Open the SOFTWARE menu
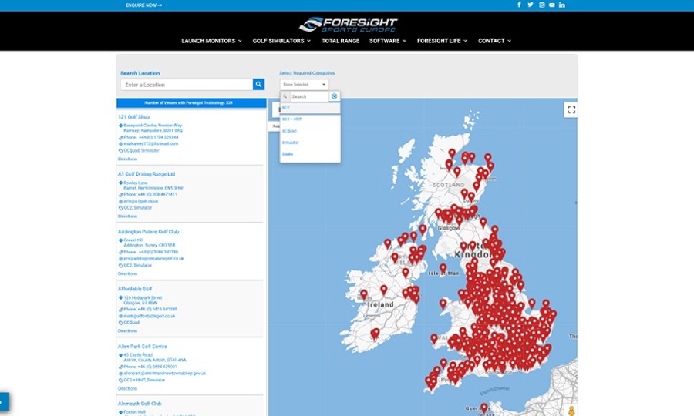This screenshot has height=416, width=694. click(388, 41)
